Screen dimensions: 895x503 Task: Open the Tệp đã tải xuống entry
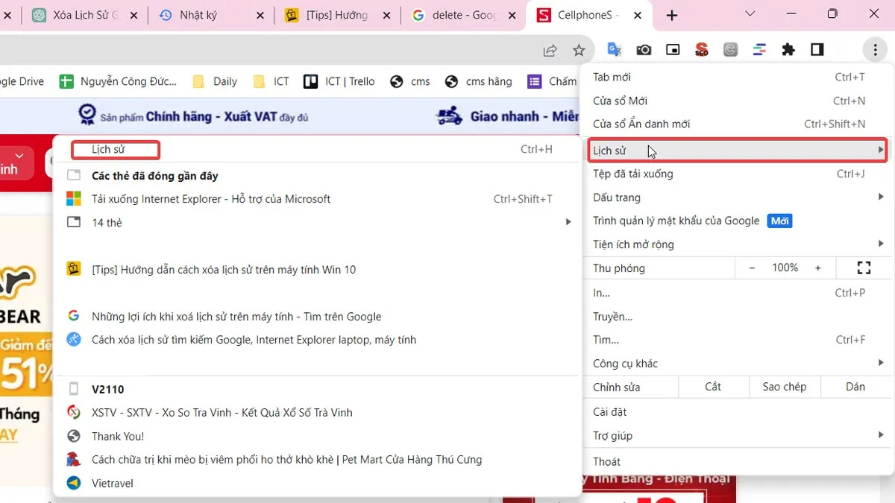(635, 174)
